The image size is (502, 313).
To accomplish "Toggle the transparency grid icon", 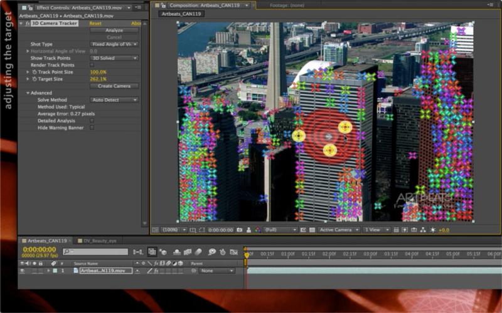I will tap(312, 230).
